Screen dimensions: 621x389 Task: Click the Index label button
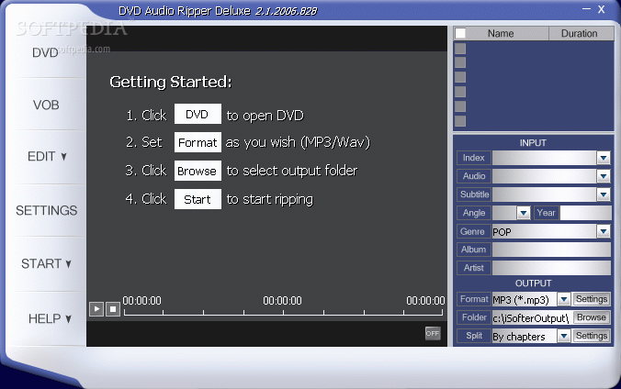pos(474,158)
